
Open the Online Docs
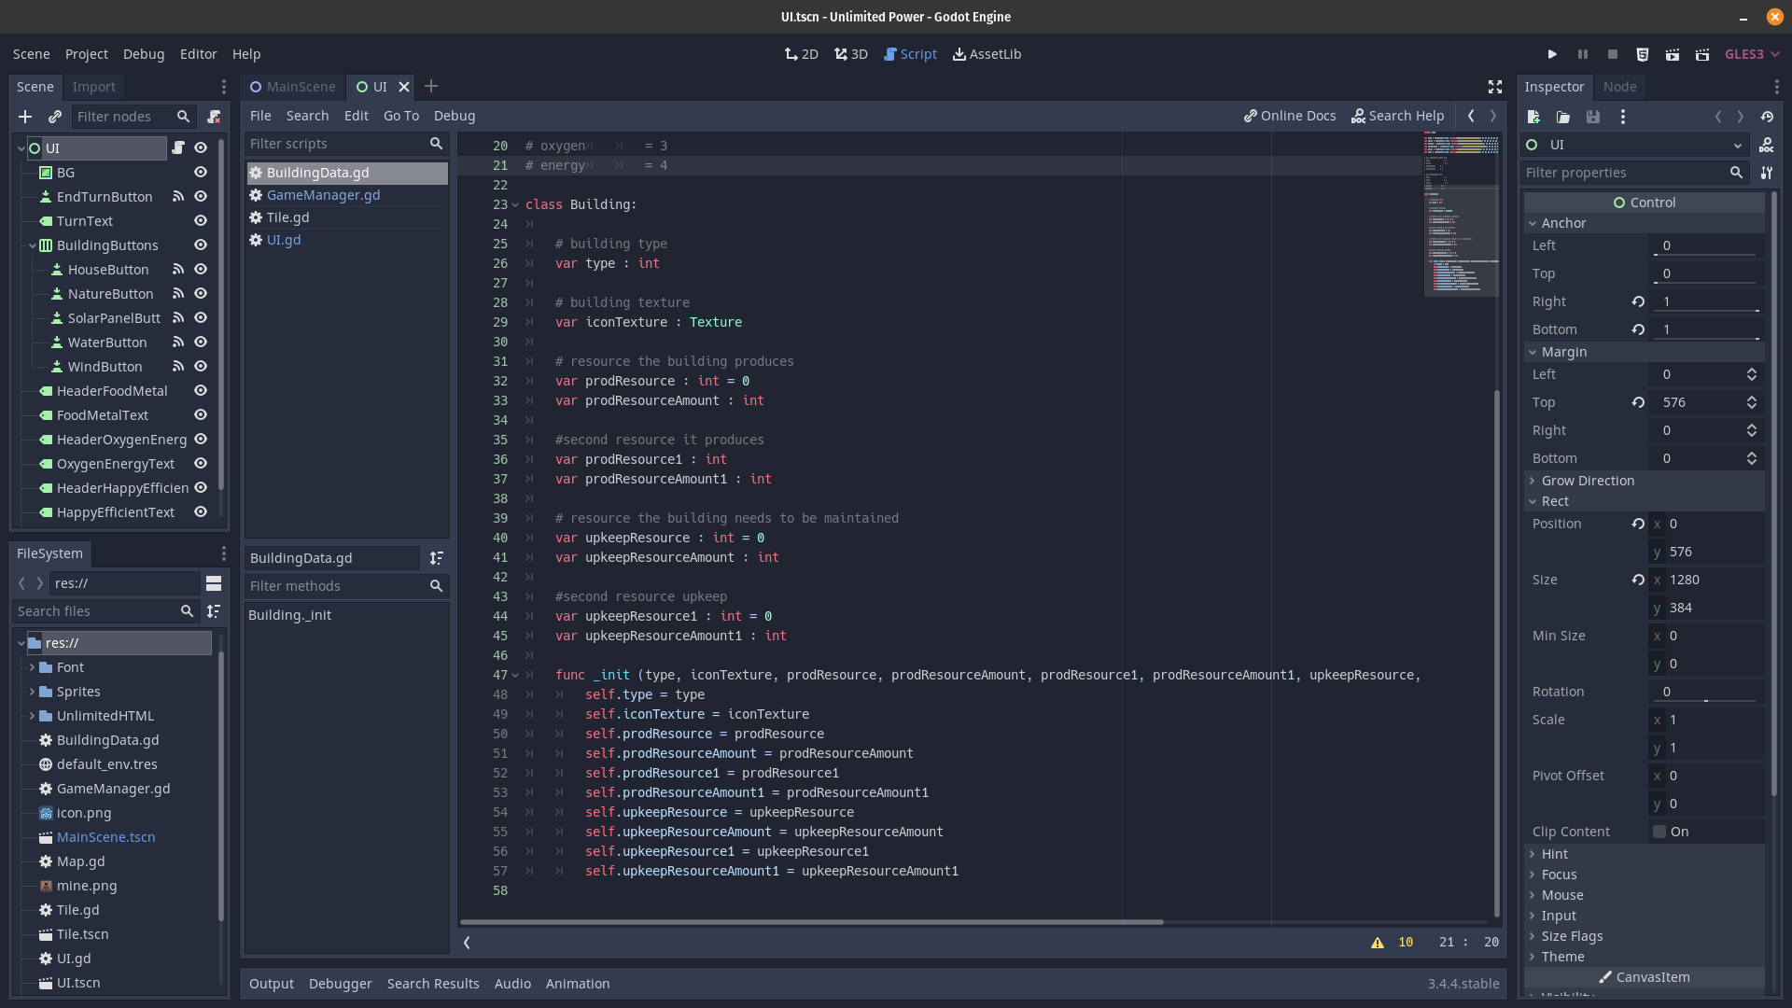click(x=1289, y=116)
